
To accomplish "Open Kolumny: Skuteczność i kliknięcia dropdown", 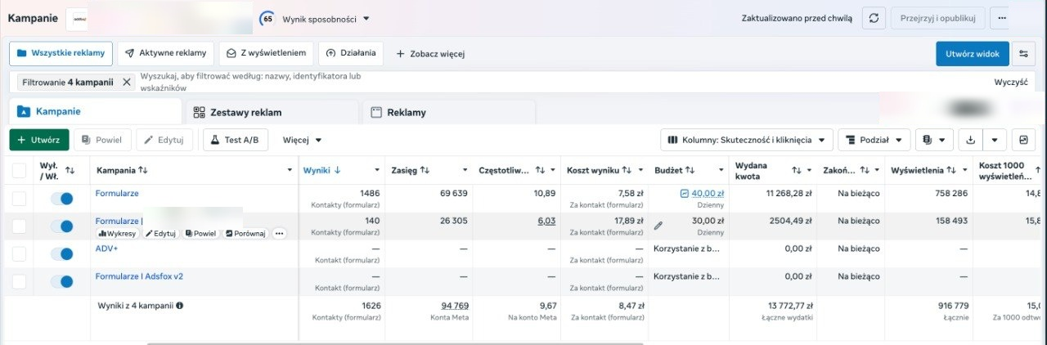I will point(747,140).
